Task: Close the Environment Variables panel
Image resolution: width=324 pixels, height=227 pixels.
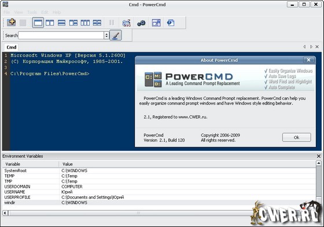Action: coord(319,156)
